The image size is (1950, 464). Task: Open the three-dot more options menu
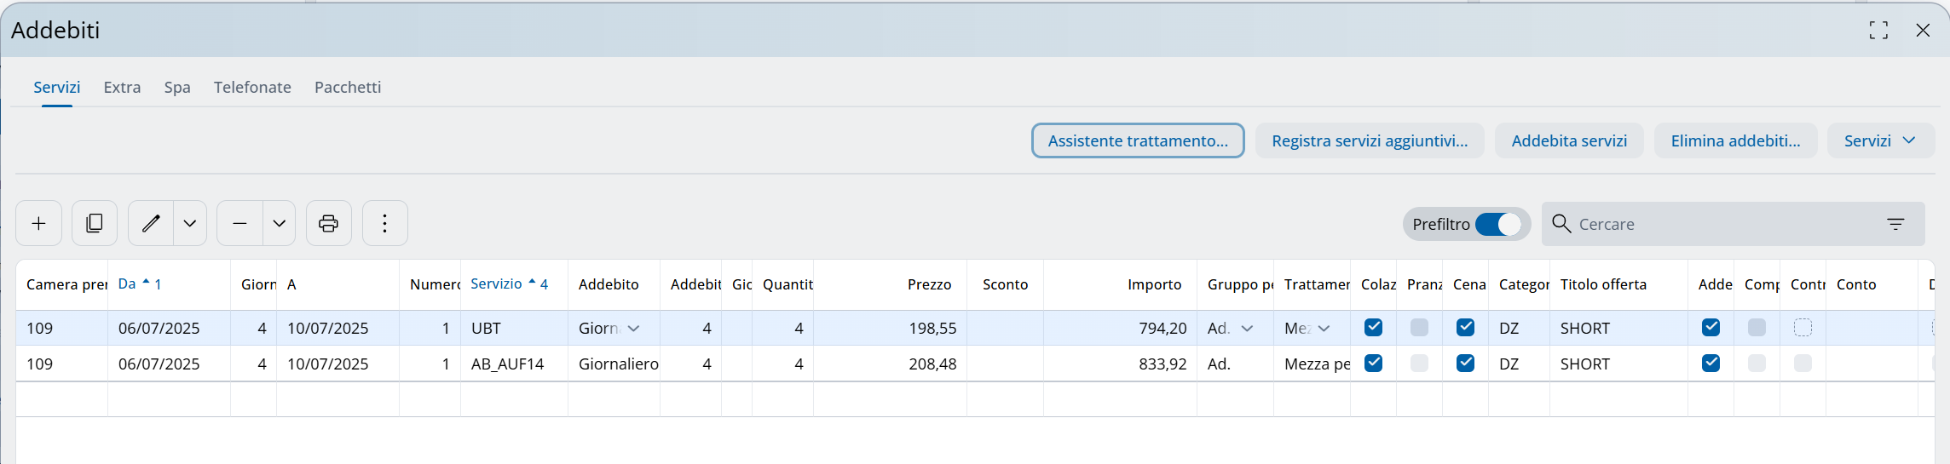coord(384,224)
